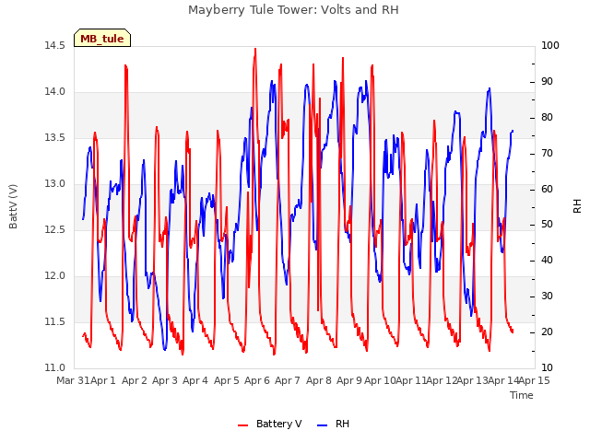Image resolution: width=590 pixels, height=442 pixels.
Task: Click the Apr 5 date tick label
Action: click(x=227, y=380)
